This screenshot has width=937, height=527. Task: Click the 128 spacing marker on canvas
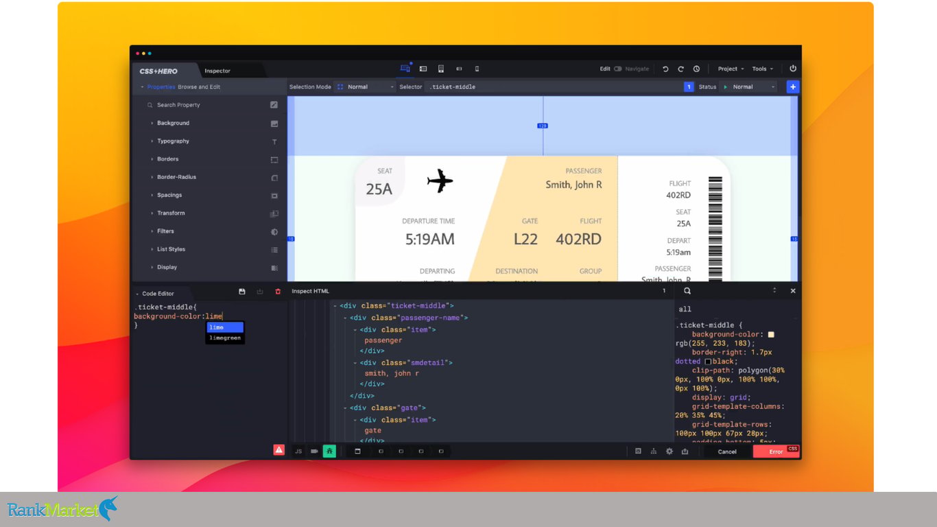click(543, 126)
